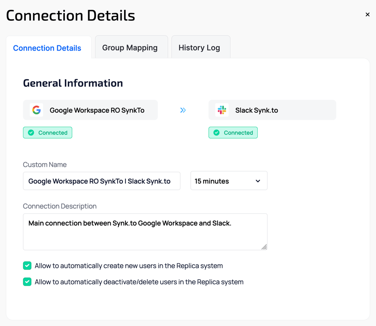The width and height of the screenshot is (376, 326).
Task: Click the Google logo icon
Action: pyautogui.click(x=37, y=110)
